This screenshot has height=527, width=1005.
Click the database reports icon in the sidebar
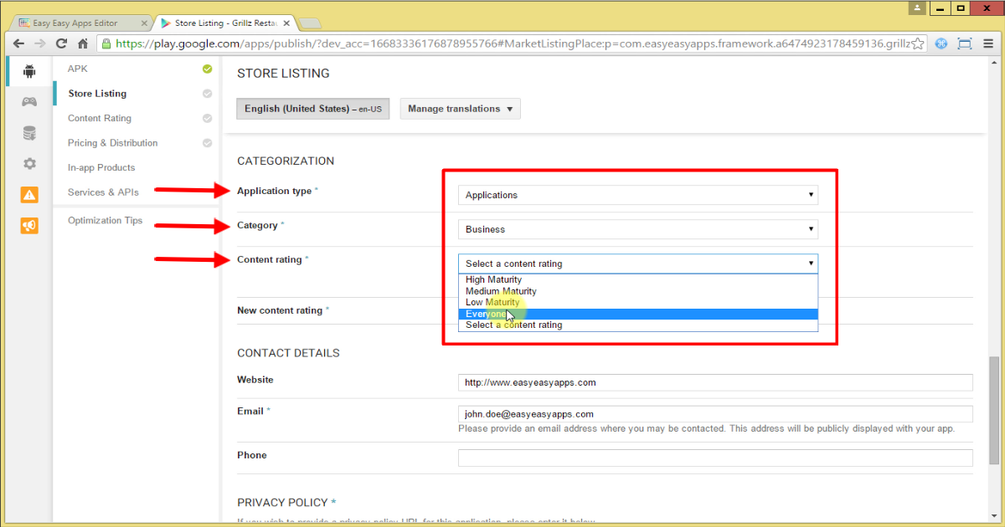tap(28, 132)
